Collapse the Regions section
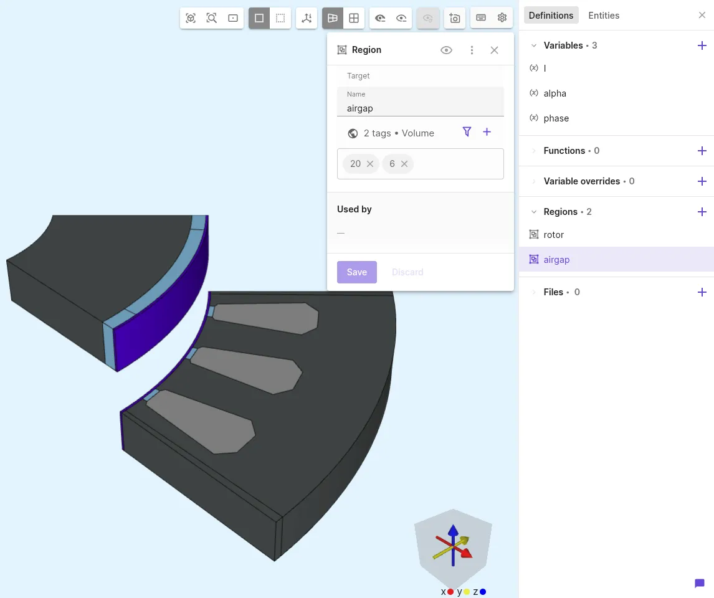Image resolution: width=714 pixels, height=598 pixels. point(534,212)
